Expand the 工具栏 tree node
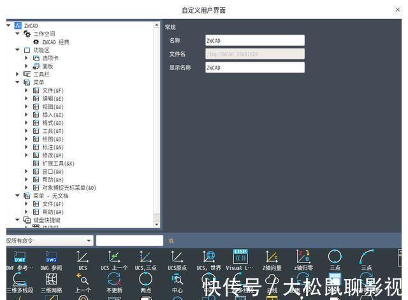This screenshot has width=408, height=300. pyautogui.click(x=17, y=74)
